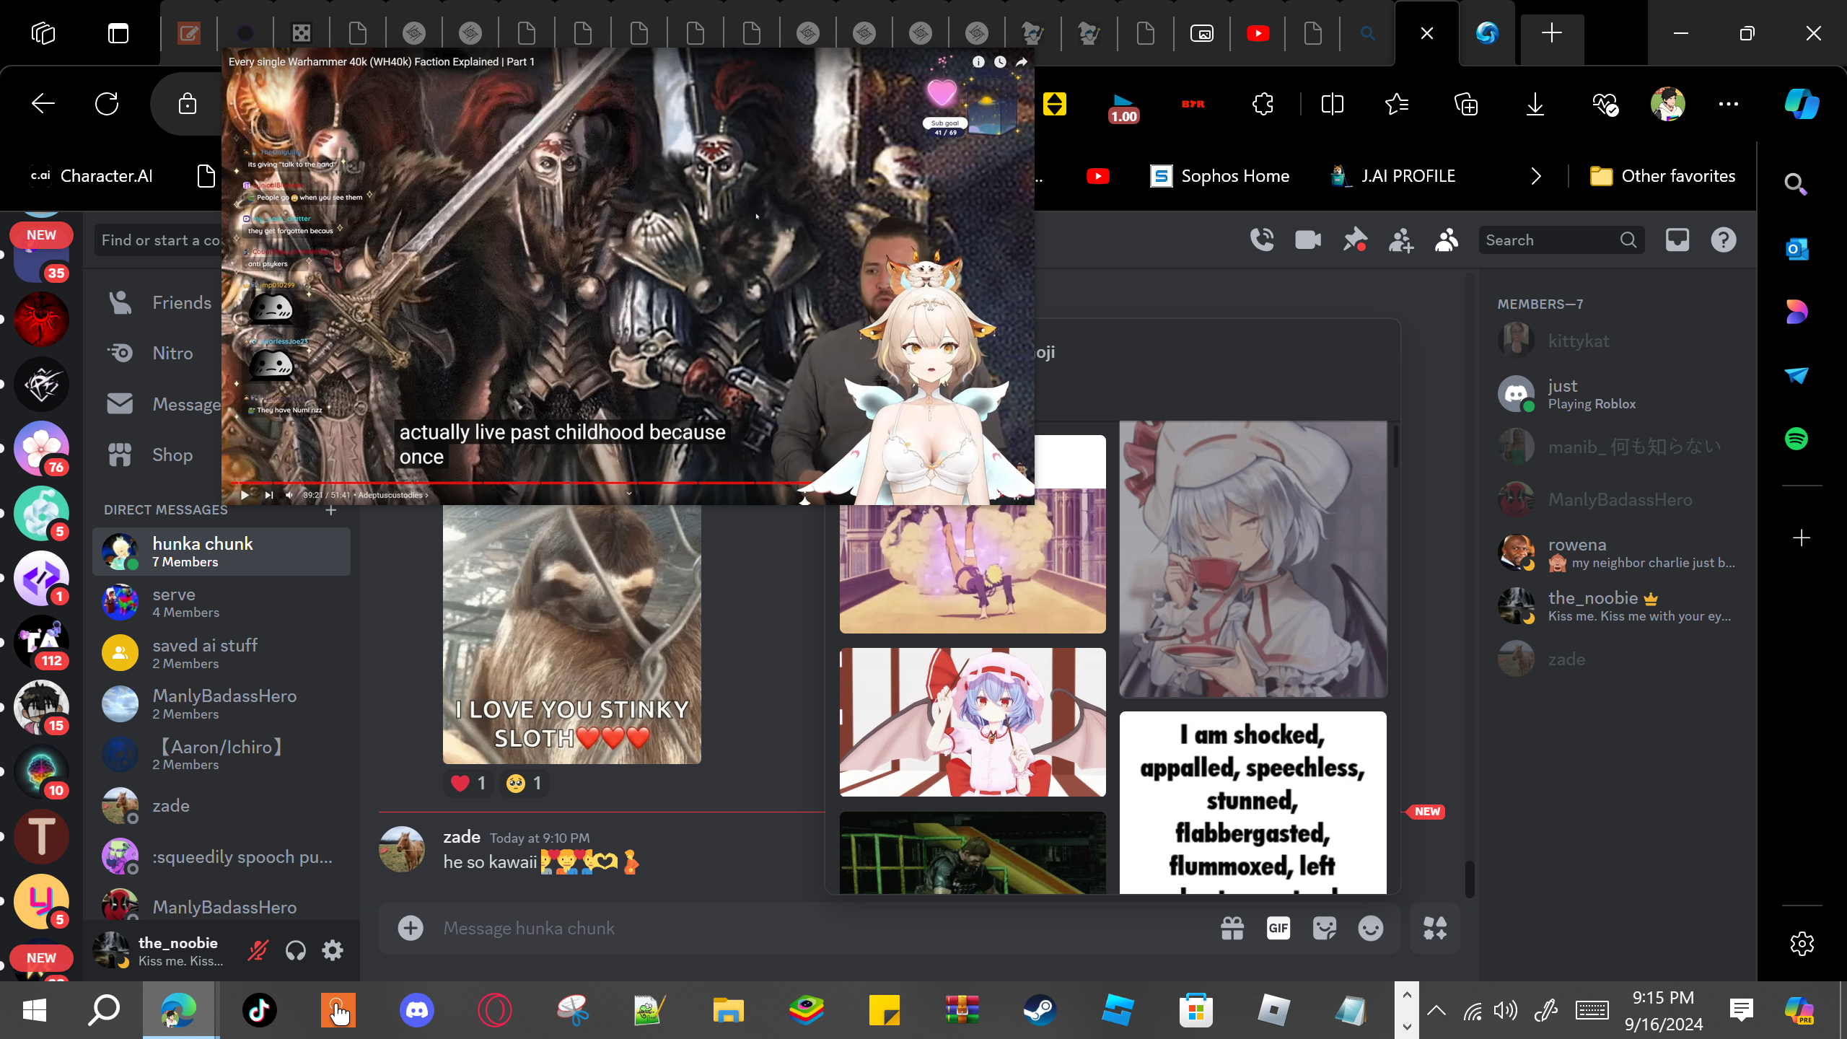Open Discord user settings gear
The width and height of the screenshot is (1847, 1039).
tap(333, 950)
